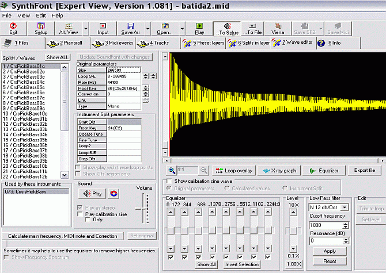Expand the Alt. View dropdown arrow
Image resolution: width=386 pixels, height=273 pixels.
click(86, 29)
